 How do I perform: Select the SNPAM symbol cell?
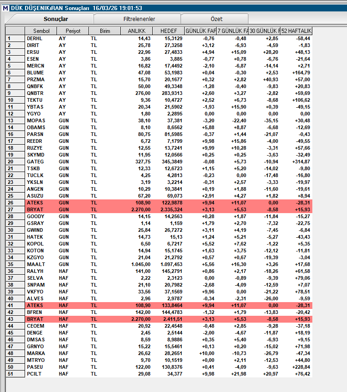tap(41, 285)
